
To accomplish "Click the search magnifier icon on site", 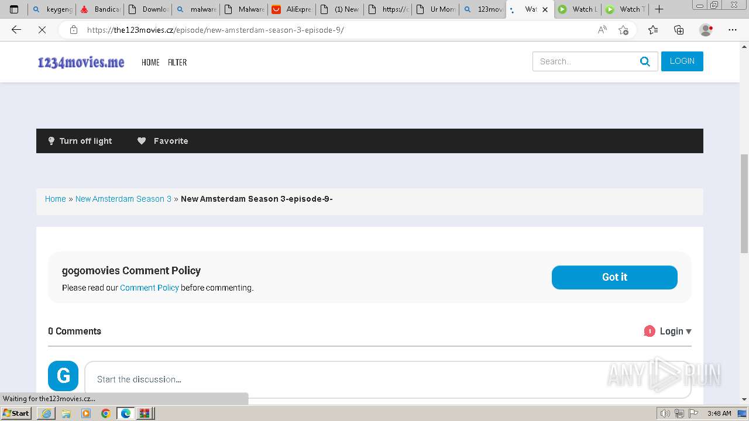I will coord(645,61).
